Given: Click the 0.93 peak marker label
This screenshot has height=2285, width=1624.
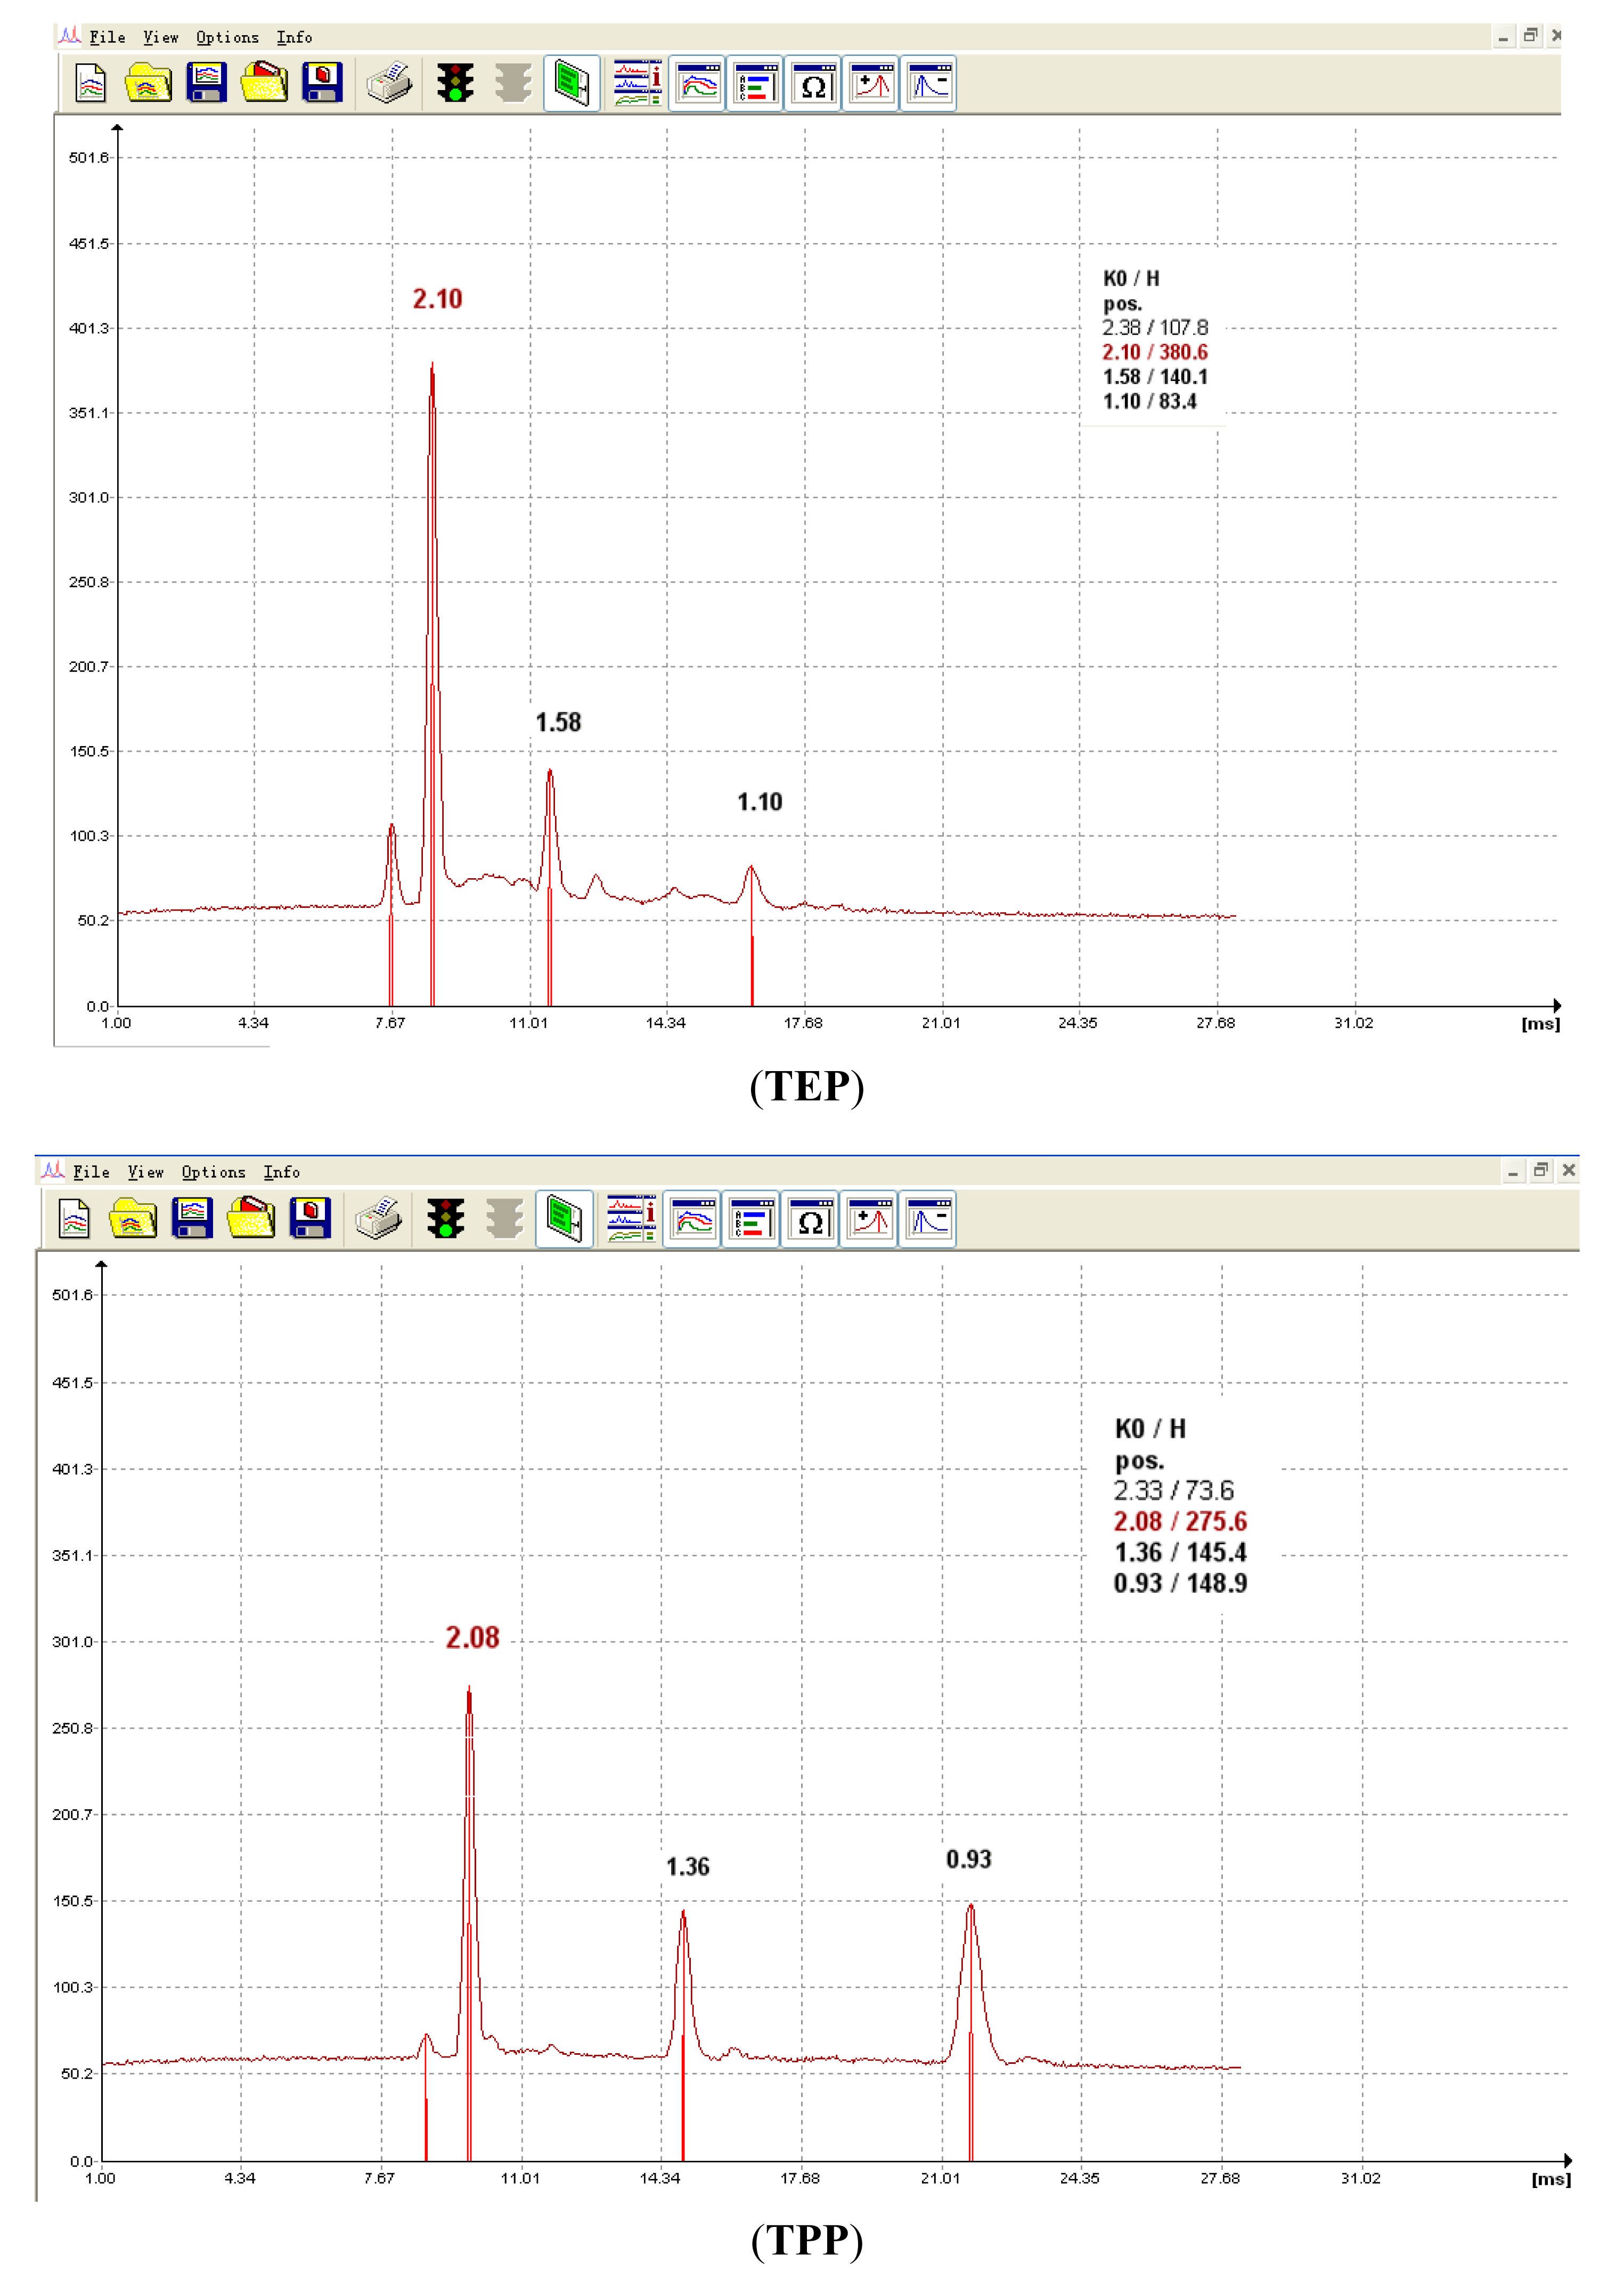Looking at the screenshot, I should point(968,1859).
